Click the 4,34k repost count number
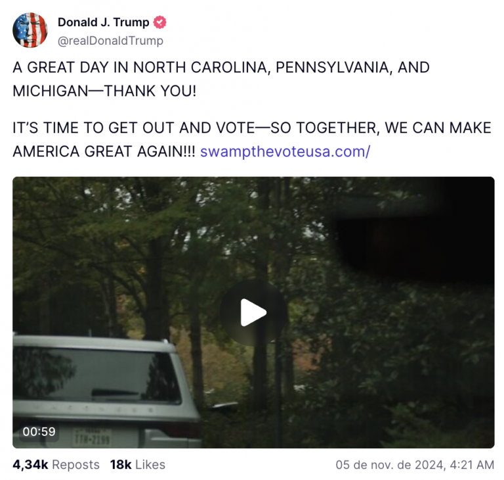The image size is (504, 480). point(30,464)
